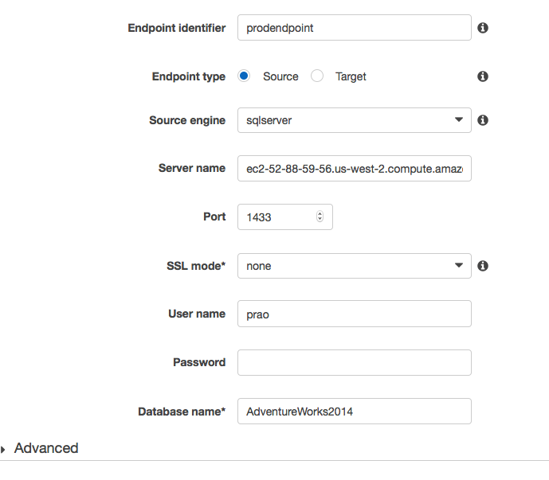Click the User name field containing prao
This screenshot has height=480, width=549.
coord(354,314)
